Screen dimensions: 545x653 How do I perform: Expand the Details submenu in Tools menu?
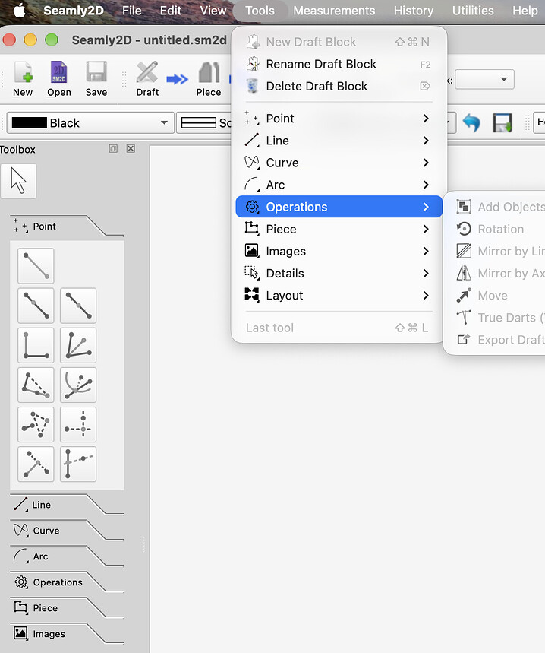point(339,273)
